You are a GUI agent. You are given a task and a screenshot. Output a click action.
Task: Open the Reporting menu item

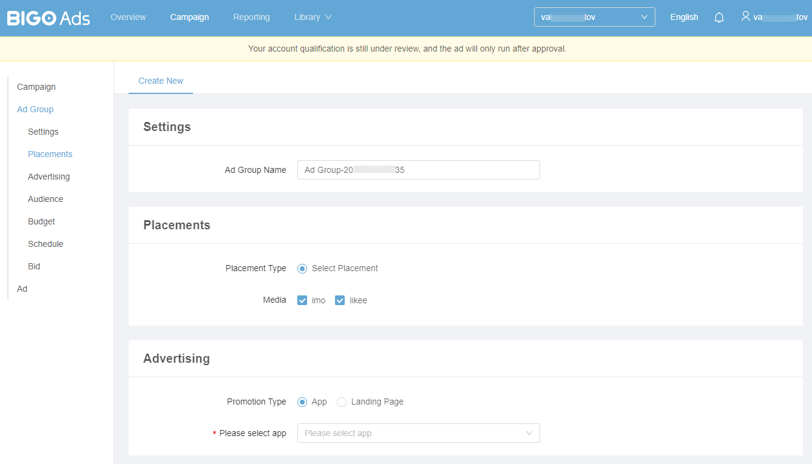click(x=251, y=17)
